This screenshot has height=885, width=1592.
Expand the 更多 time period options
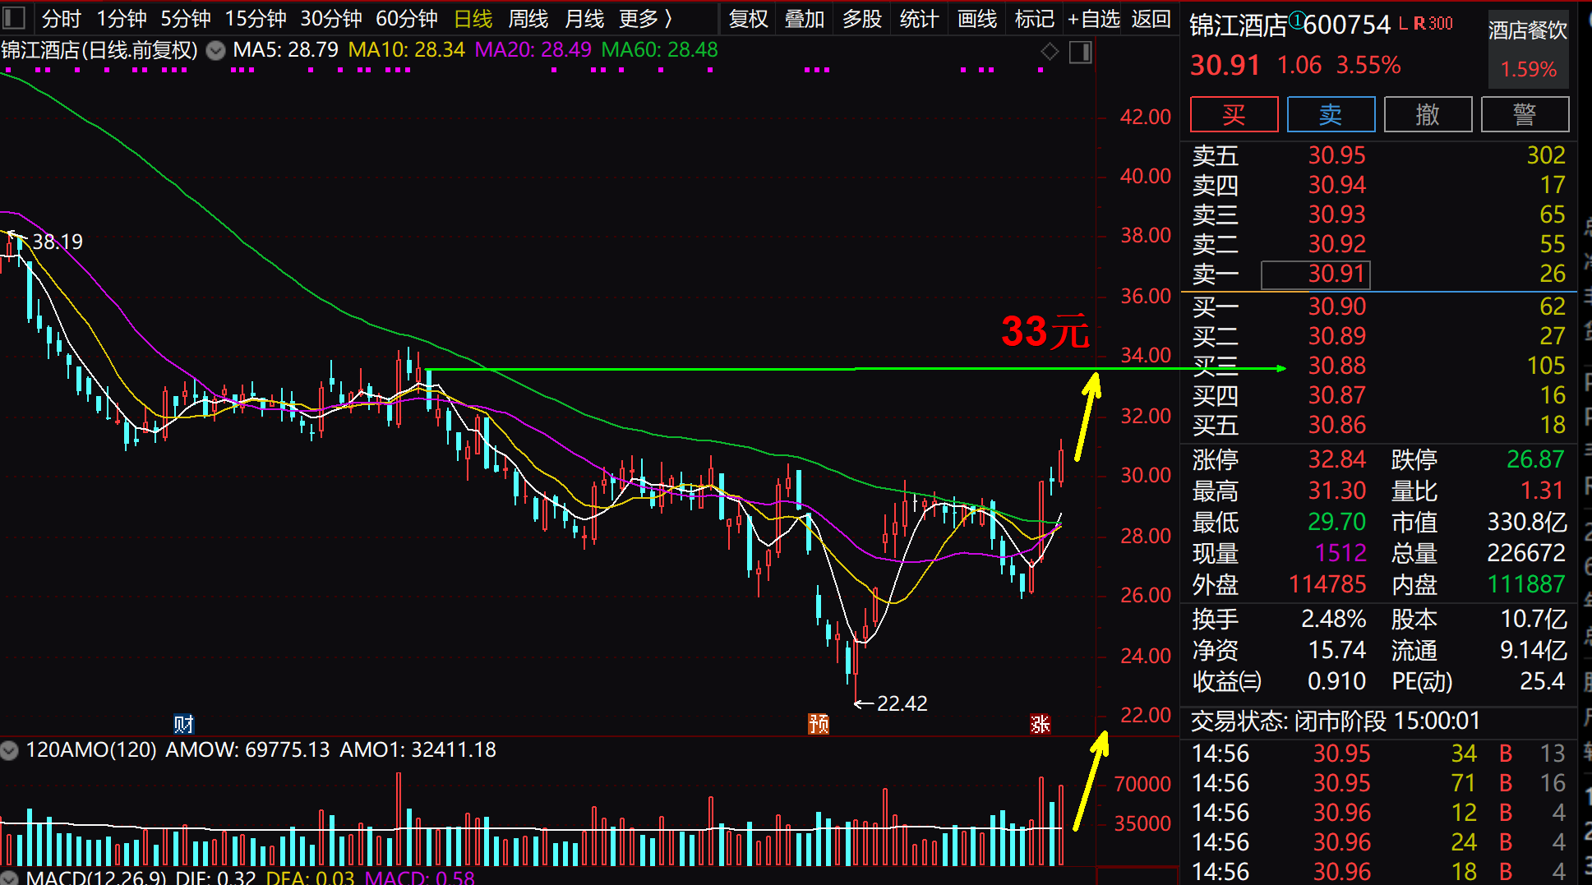pos(645,18)
